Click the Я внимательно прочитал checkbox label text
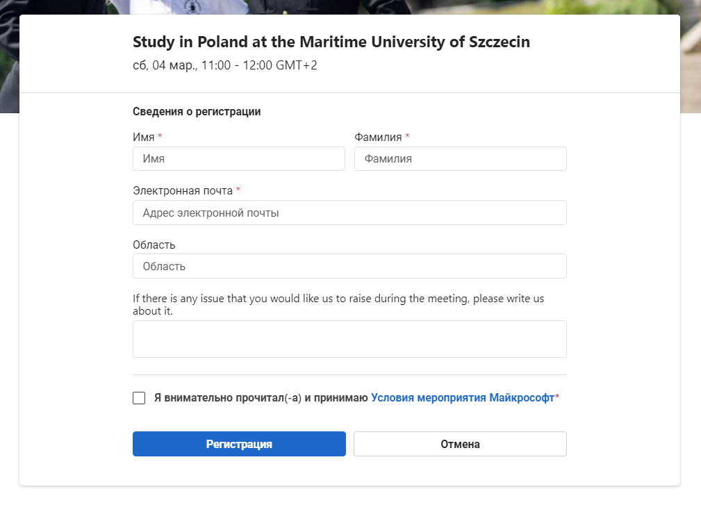The image size is (701, 505). pos(261,398)
